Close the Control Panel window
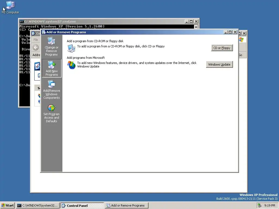Screen dimensions: 279x209 click(x=244, y=33)
